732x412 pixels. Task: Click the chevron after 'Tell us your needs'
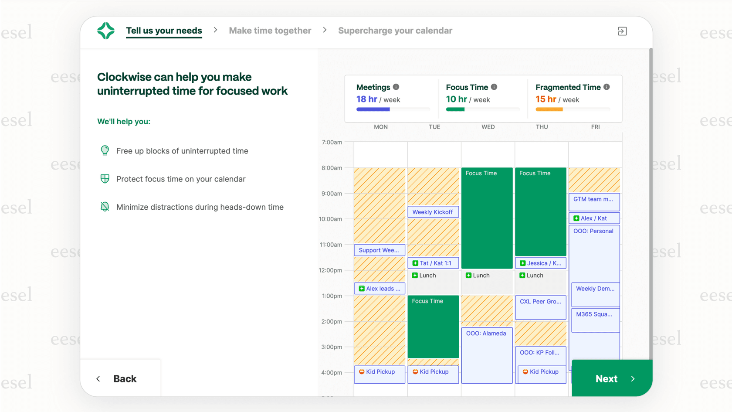[x=215, y=30]
